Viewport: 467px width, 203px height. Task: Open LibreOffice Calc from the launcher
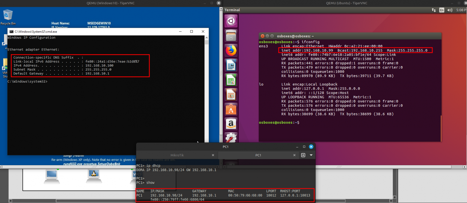click(x=231, y=80)
